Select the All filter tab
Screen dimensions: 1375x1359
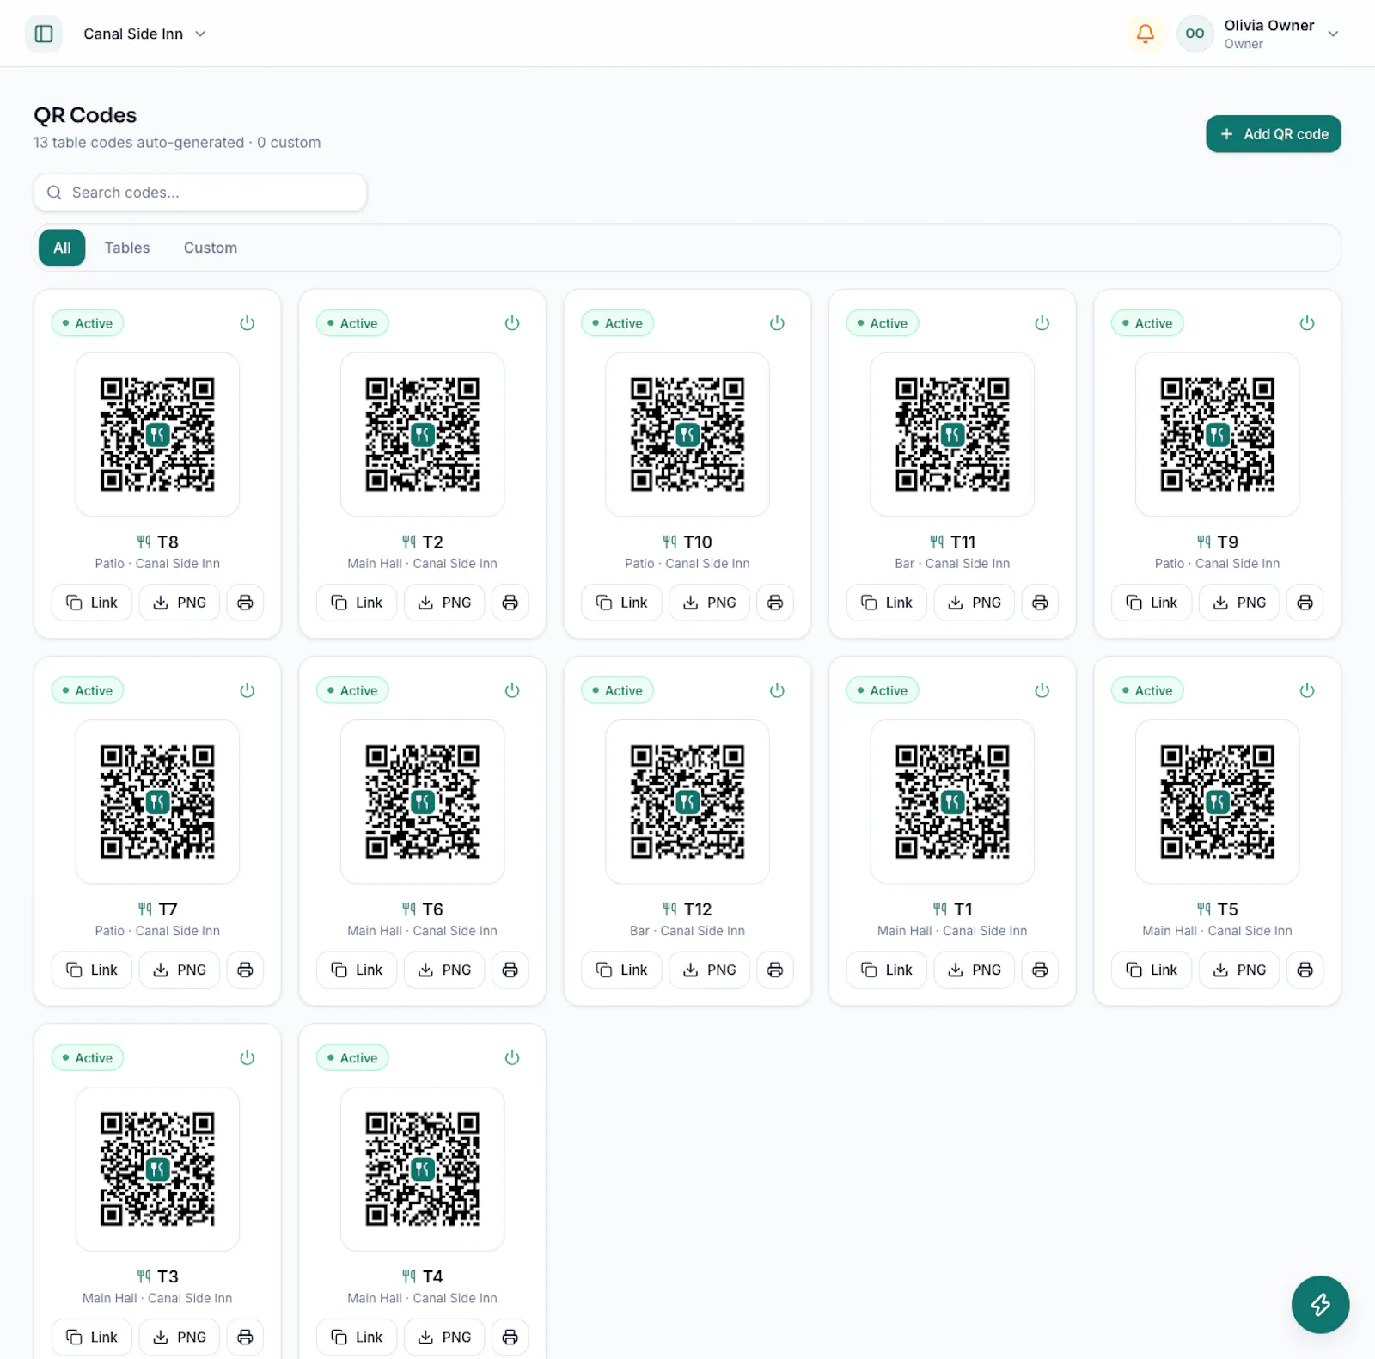click(62, 248)
